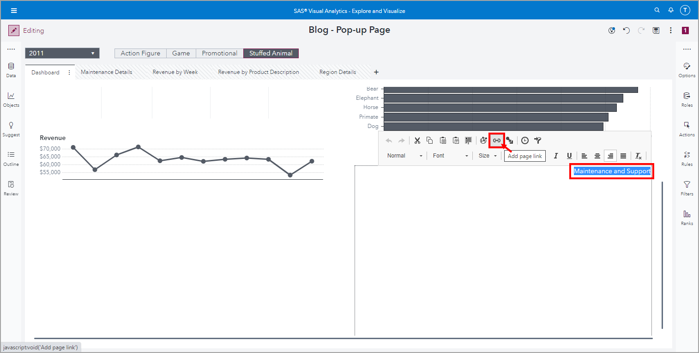699x353 pixels.
Task: Toggle underline formatting
Action: [569, 156]
